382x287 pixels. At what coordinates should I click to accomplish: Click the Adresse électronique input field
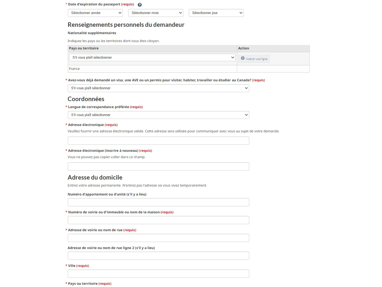(158, 140)
